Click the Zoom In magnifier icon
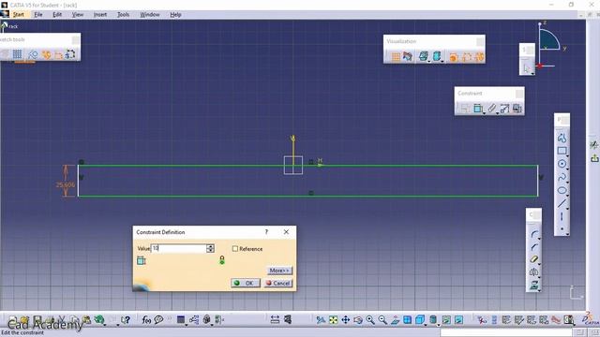Viewport: 600px width, 337px height. click(370, 320)
